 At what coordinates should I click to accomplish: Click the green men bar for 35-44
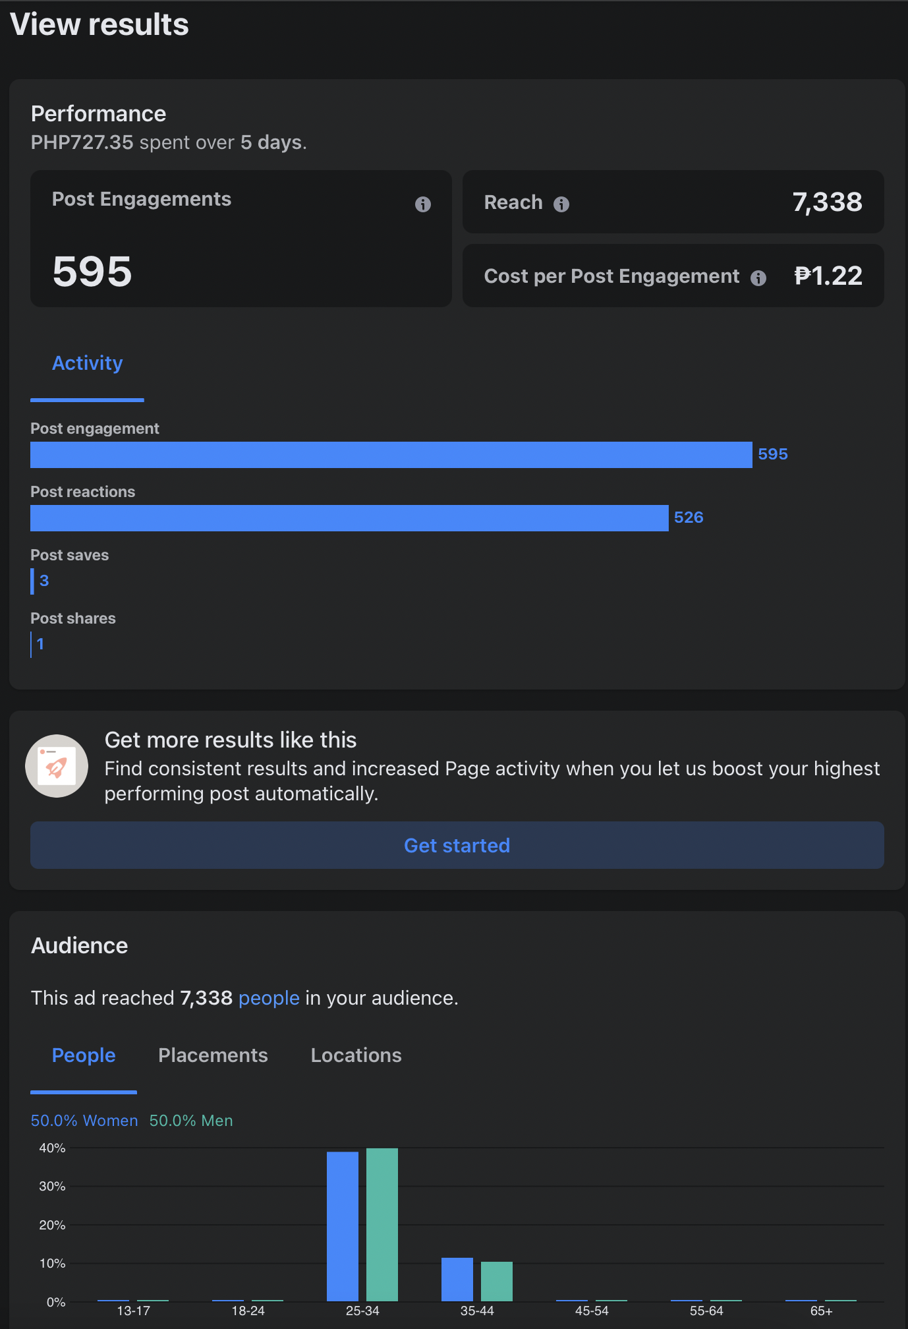click(x=497, y=1281)
